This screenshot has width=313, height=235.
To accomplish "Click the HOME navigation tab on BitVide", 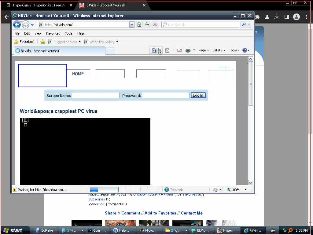I will tap(78, 74).
